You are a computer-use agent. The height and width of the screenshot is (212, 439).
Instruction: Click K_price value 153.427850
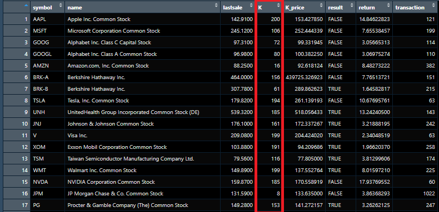[309, 19]
